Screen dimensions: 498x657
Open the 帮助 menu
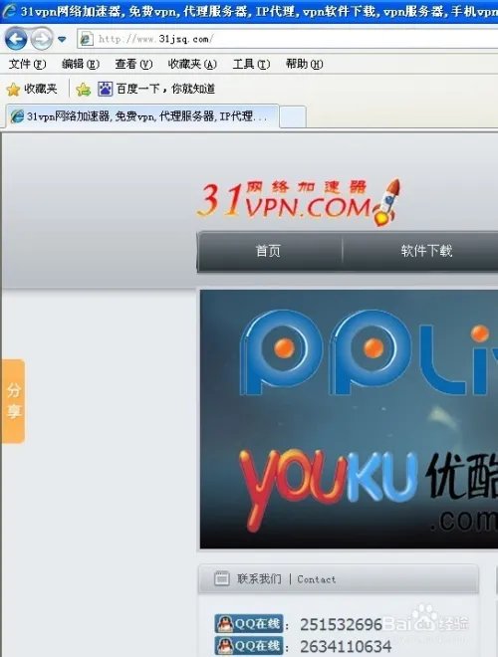coord(304,64)
